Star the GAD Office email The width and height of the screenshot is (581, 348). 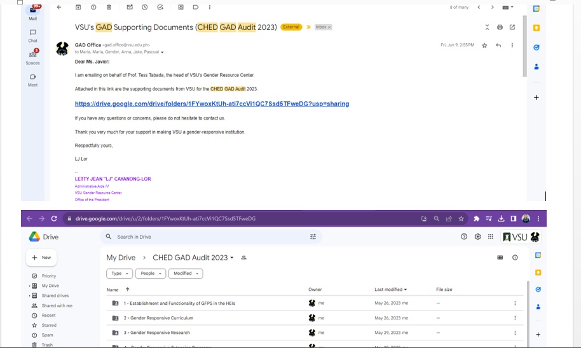484,46
